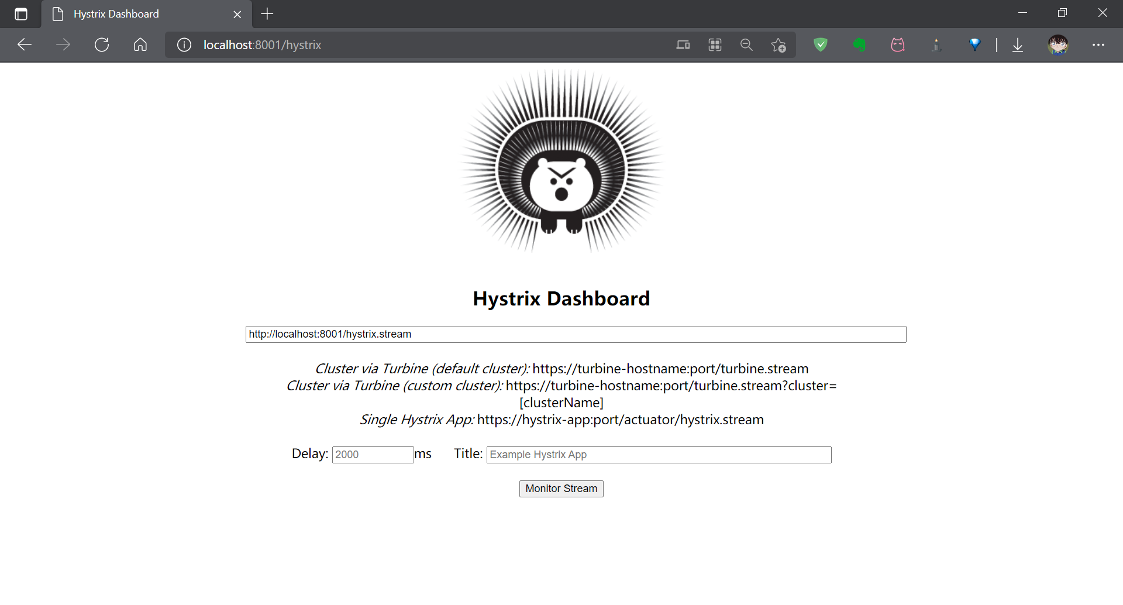Close the Hystrix Dashboard tab
1123x605 pixels.
point(237,14)
